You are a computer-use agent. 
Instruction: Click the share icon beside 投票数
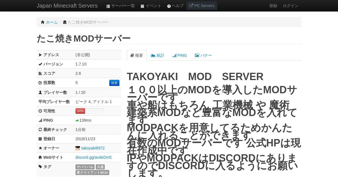(x=40, y=83)
